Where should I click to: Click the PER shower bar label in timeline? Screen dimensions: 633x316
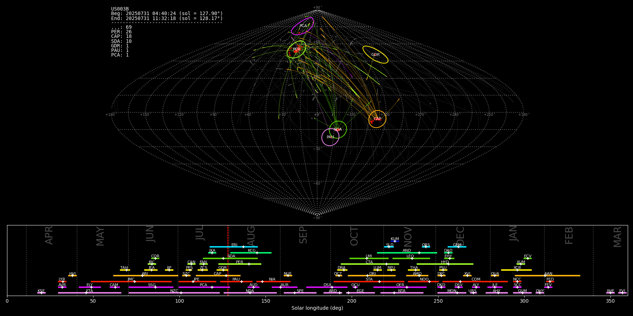coord(239,262)
